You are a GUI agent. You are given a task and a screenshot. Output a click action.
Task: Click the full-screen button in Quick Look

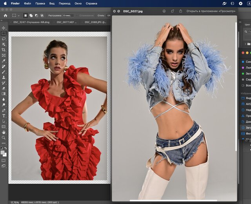[118, 11]
